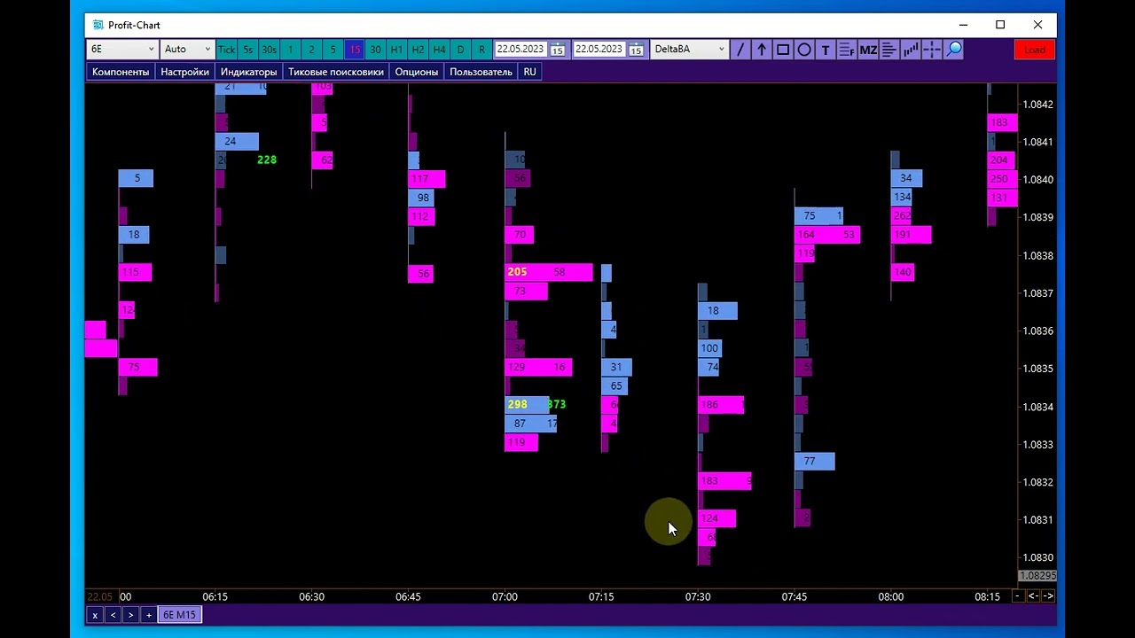
Task: Select the circle drawing tool
Action: point(803,50)
